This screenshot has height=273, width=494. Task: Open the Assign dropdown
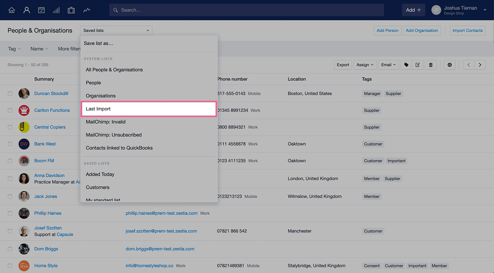[x=365, y=65]
